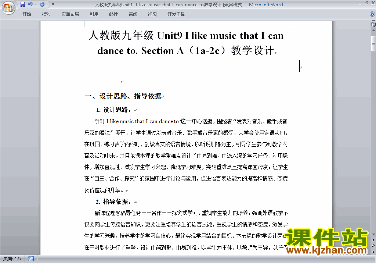The image size is (376, 264).
Task: Click the 页面: 1/7 page indicator
Action: (x=12, y=259)
